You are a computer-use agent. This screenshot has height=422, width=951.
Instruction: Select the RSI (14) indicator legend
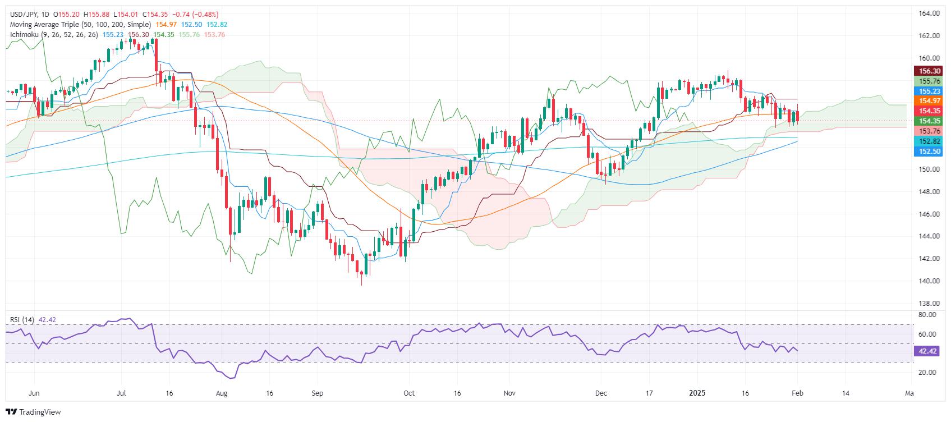[22, 320]
